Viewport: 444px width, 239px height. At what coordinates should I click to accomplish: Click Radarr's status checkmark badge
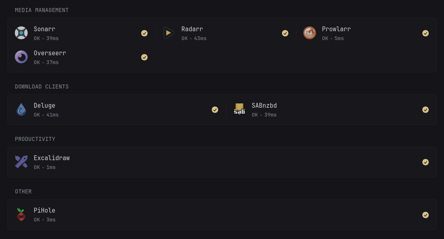[x=285, y=33]
